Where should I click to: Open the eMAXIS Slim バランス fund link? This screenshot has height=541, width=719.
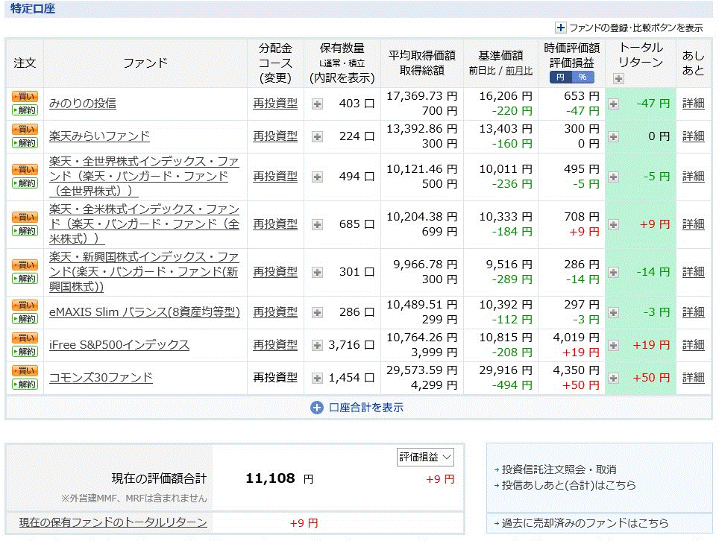pos(145,312)
